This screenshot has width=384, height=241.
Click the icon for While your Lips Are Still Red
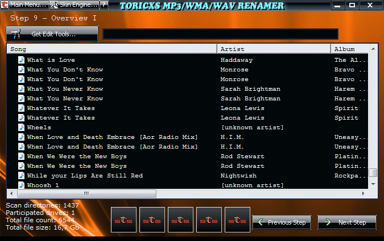[x=21, y=176]
